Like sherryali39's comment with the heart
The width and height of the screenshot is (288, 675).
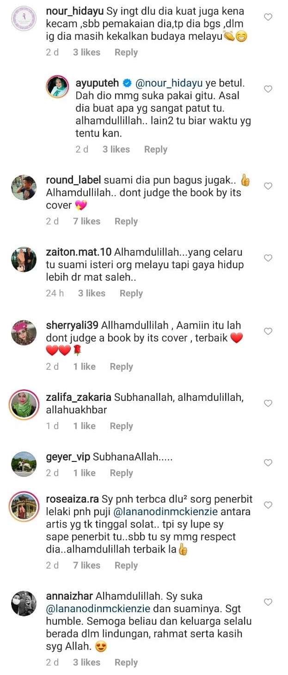pos(268,331)
